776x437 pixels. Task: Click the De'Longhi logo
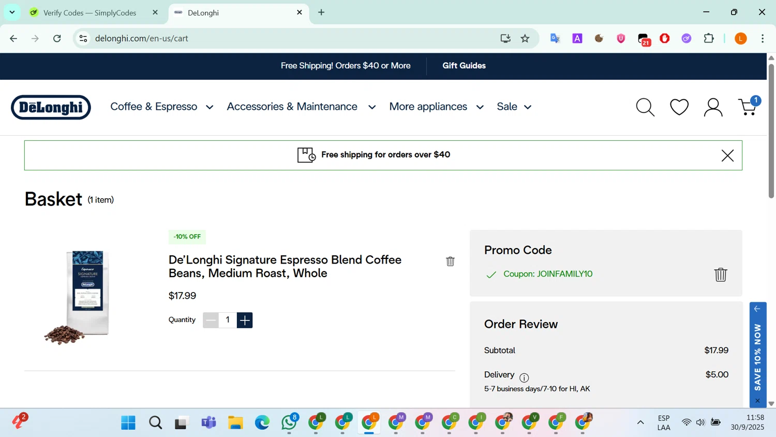tap(51, 107)
